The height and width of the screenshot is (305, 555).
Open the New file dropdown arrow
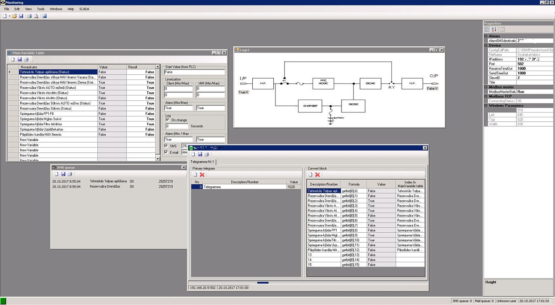9,16
